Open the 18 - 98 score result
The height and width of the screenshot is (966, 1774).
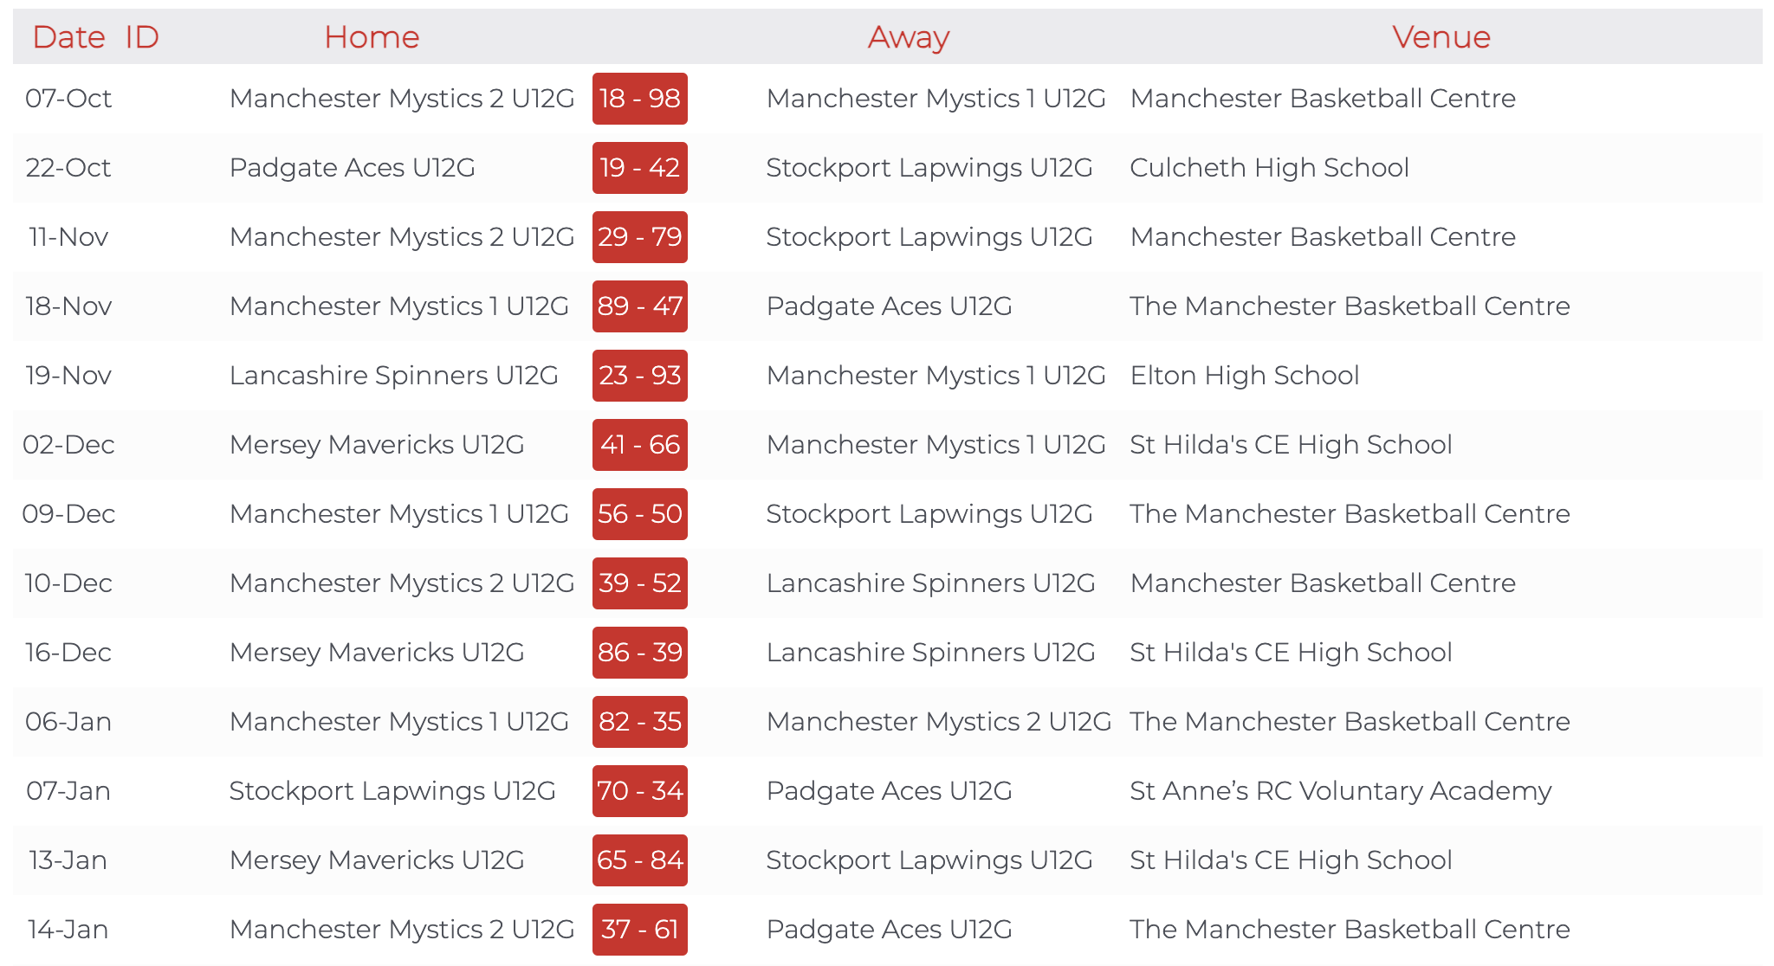(x=639, y=99)
